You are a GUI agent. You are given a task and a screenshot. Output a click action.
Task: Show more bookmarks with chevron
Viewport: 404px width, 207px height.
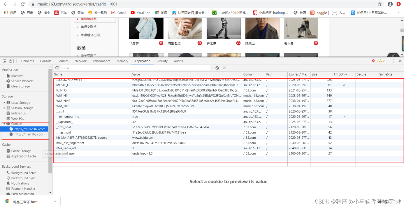[398, 13]
